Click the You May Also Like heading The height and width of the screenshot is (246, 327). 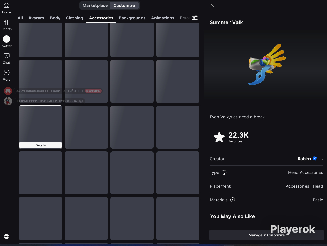point(233,216)
